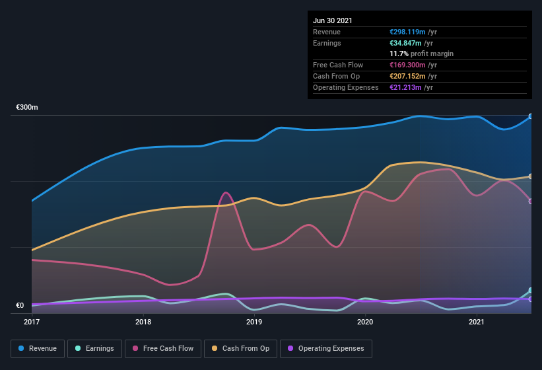Screen dimensions: 542x370
Task: Click the €207.152m cash from op value
Action: (x=407, y=76)
